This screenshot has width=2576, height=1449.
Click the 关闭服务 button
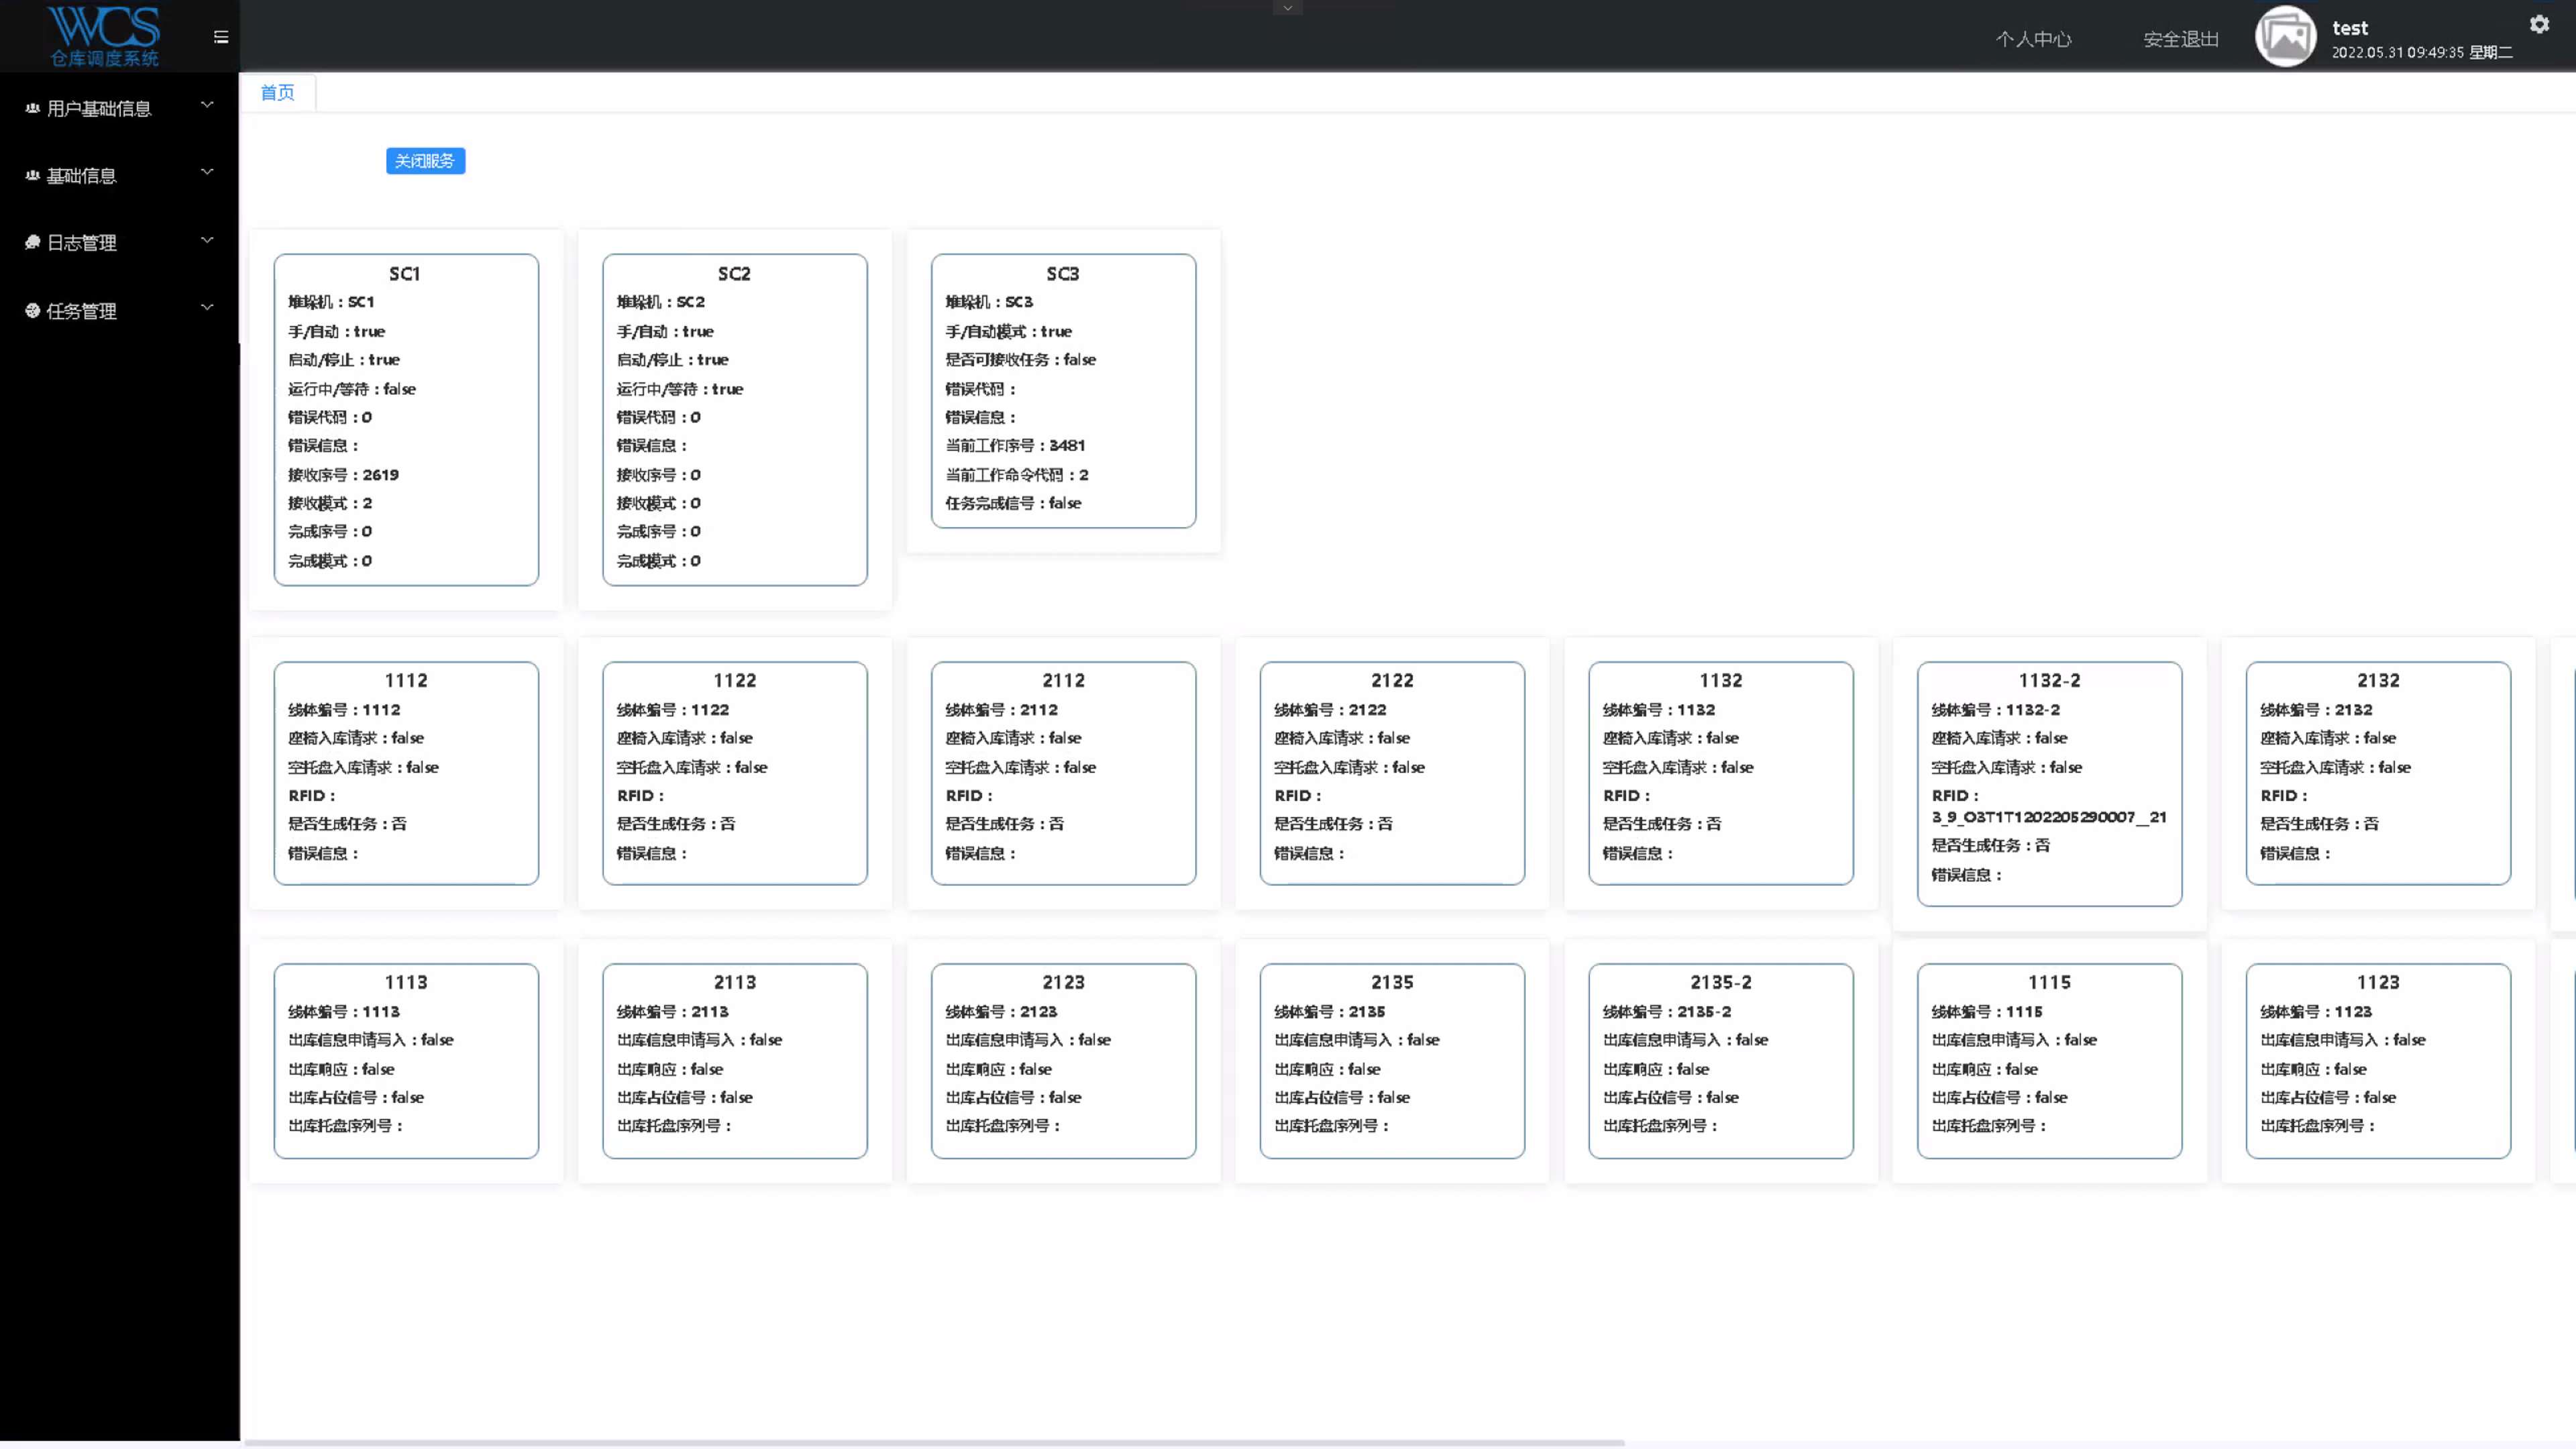(x=425, y=161)
